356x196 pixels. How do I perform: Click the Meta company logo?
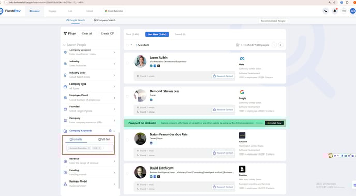[242, 59]
